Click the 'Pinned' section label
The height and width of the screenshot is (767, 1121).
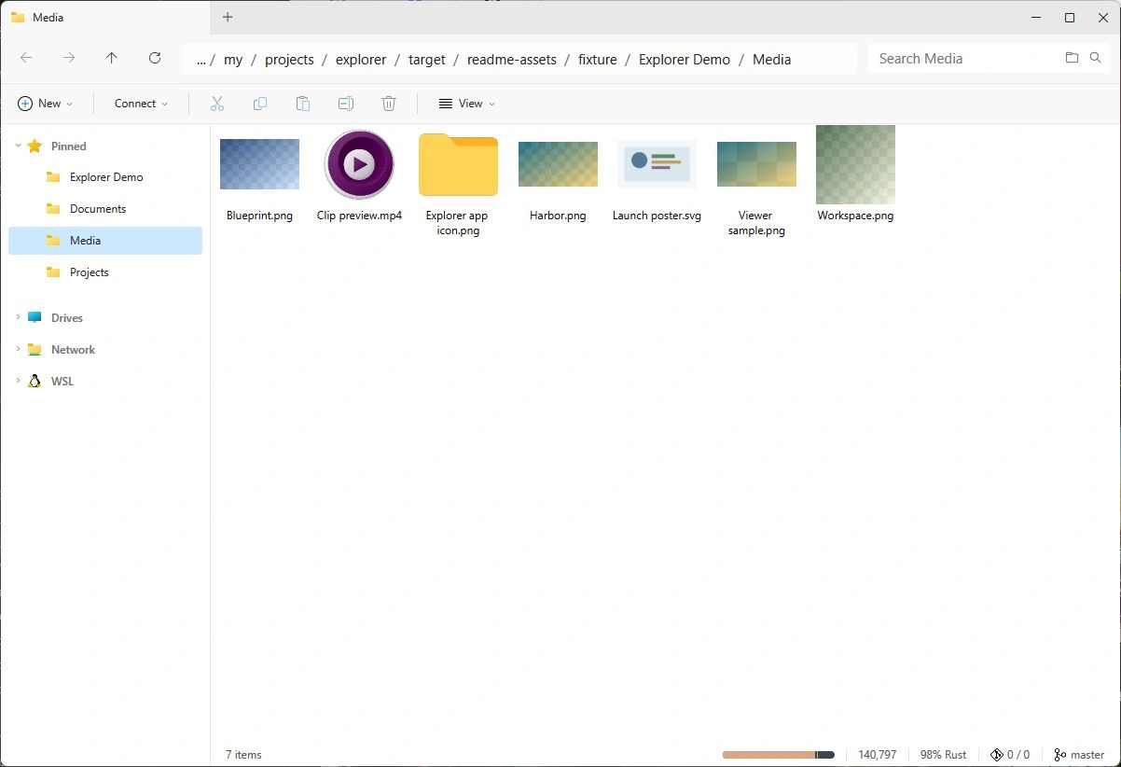69,146
